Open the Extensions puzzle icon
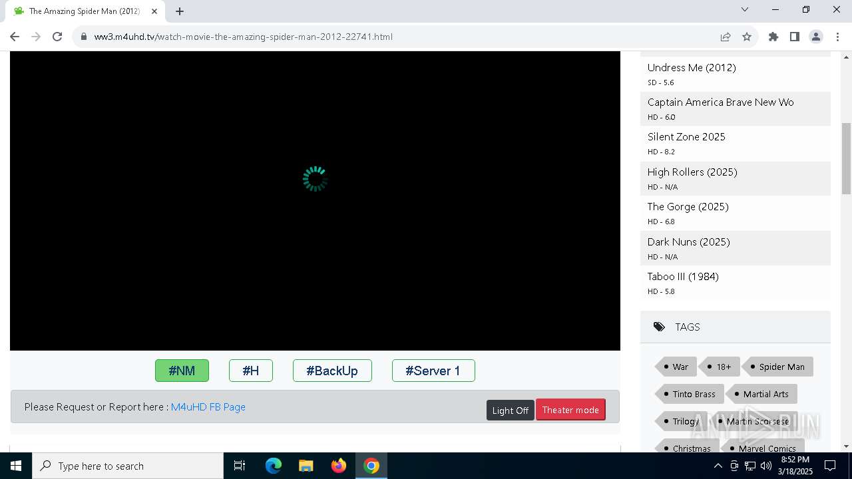Screen dimensions: 852x479 click(x=773, y=37)
